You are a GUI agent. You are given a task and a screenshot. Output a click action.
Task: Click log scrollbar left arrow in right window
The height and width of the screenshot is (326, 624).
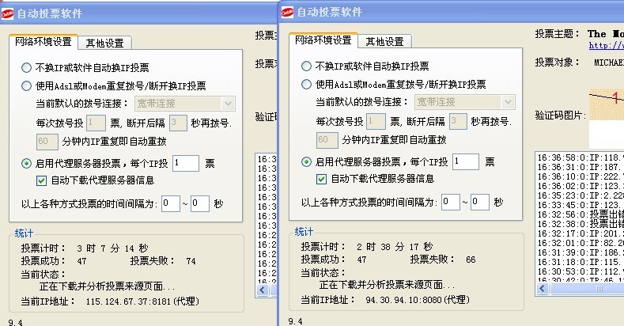point(543,289)
